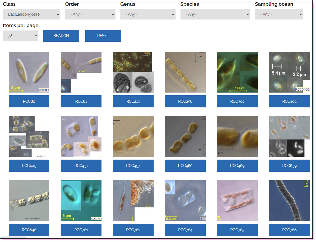This screenshot has height=242, width=316.
Task: Click the RCC402 thumbnail with 5.4 µm scale
Action: (x=289, y=72)
